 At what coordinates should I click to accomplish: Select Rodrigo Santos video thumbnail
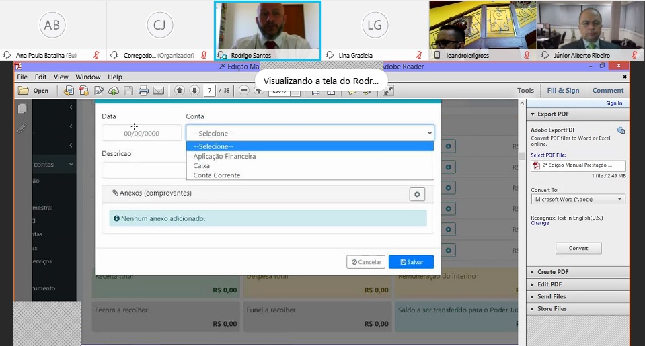(268, 26)
